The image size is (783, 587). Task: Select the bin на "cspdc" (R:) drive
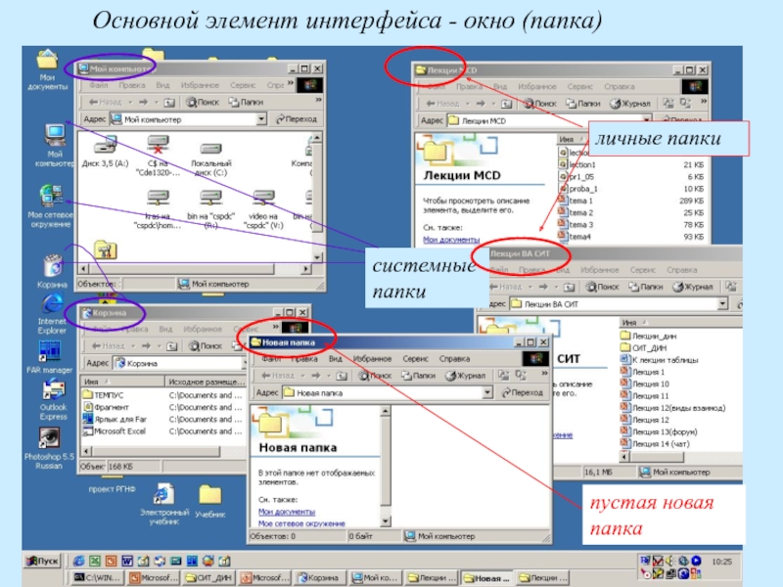210,209
